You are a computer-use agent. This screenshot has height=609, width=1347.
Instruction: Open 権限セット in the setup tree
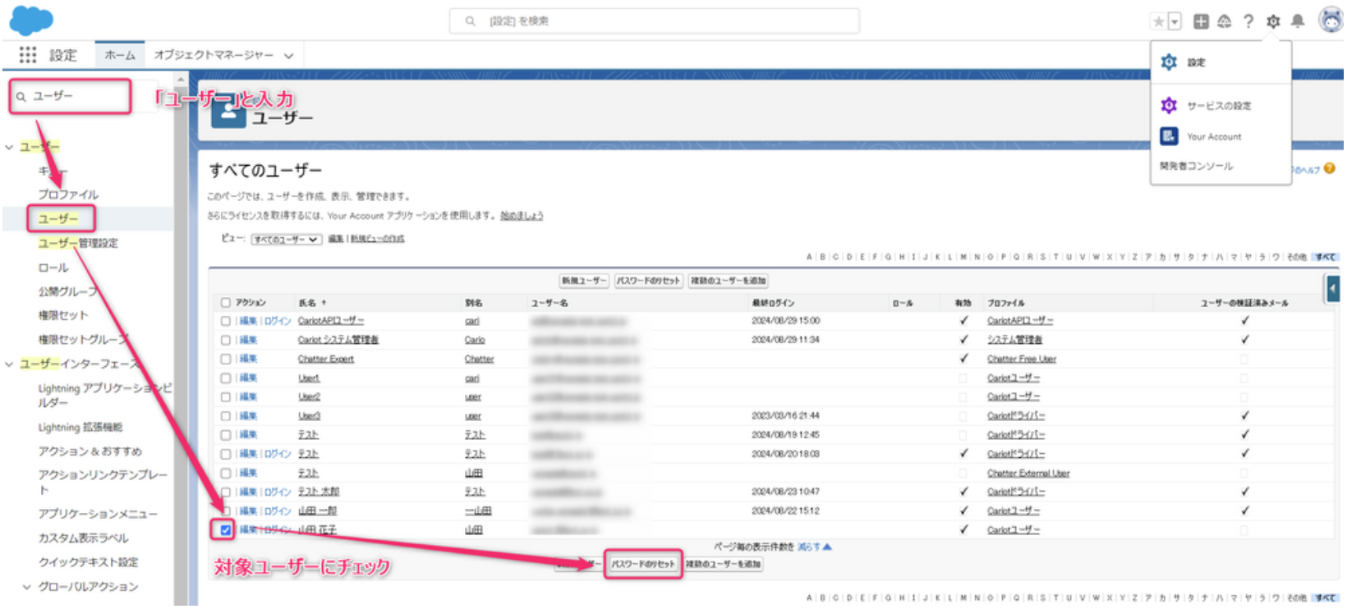(x=62, y=316)
